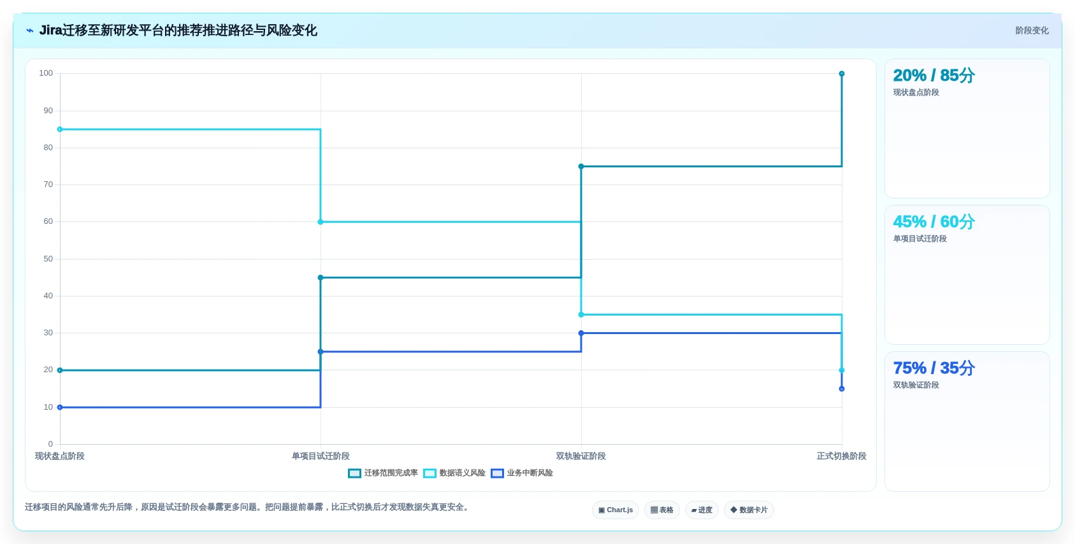This screenshot has height=544, width=1075.
Task: Click the 现状盘点阶段 x-axis label
Action: point(60,456)
